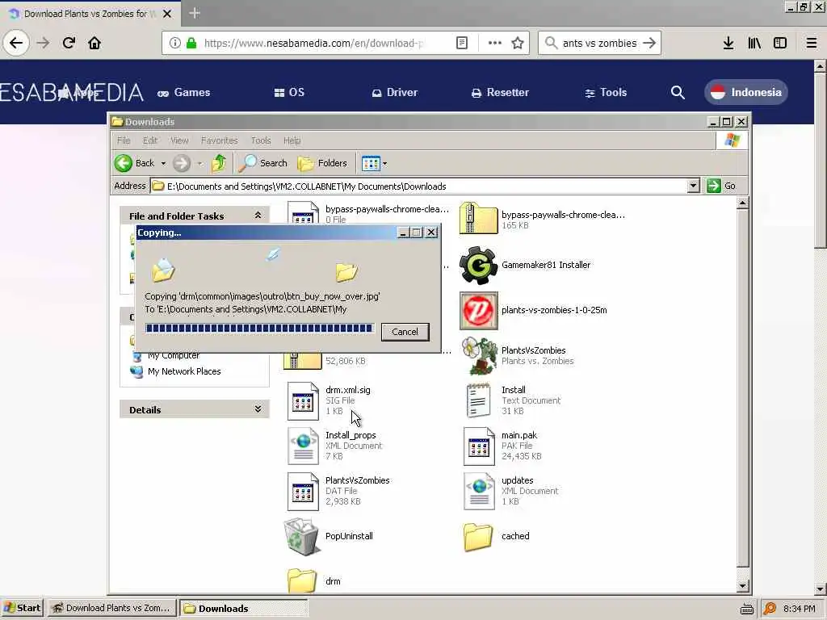827x620 pixels.
Task: Select PopUninstall recycle icon
Action: click(301, 537)
